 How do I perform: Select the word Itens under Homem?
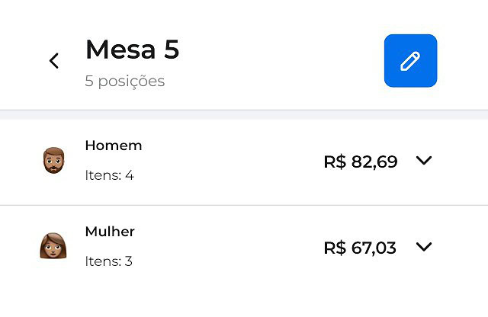(103, 175)
